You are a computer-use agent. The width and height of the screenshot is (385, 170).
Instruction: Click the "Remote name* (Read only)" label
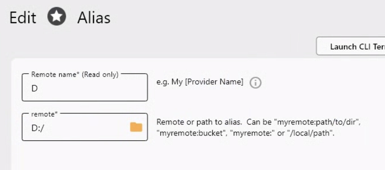(75, 75)
